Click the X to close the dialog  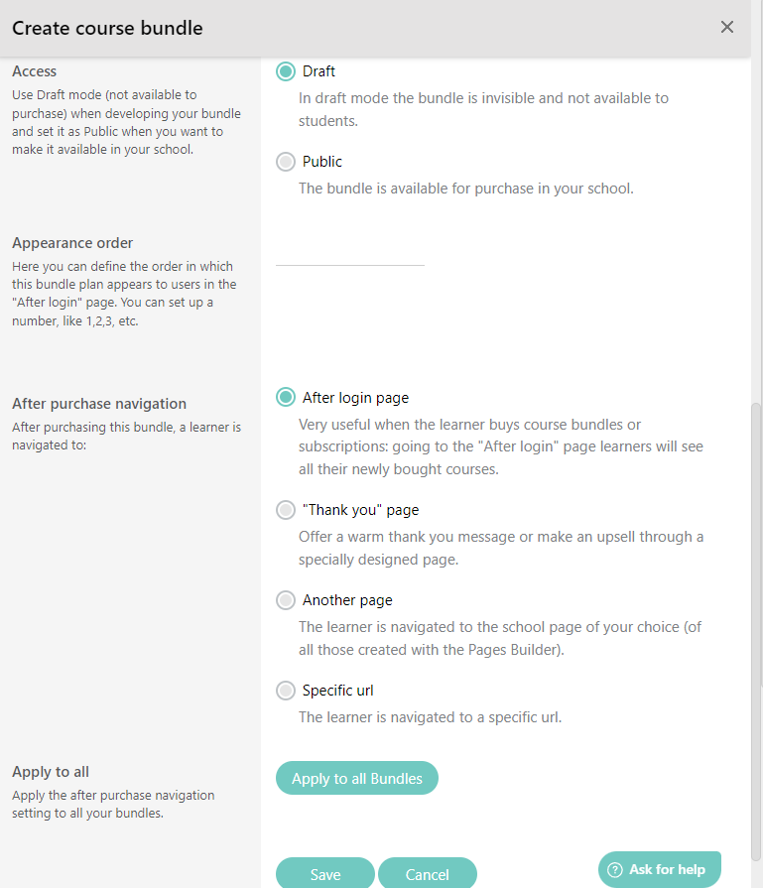click(x=727, y=27)
